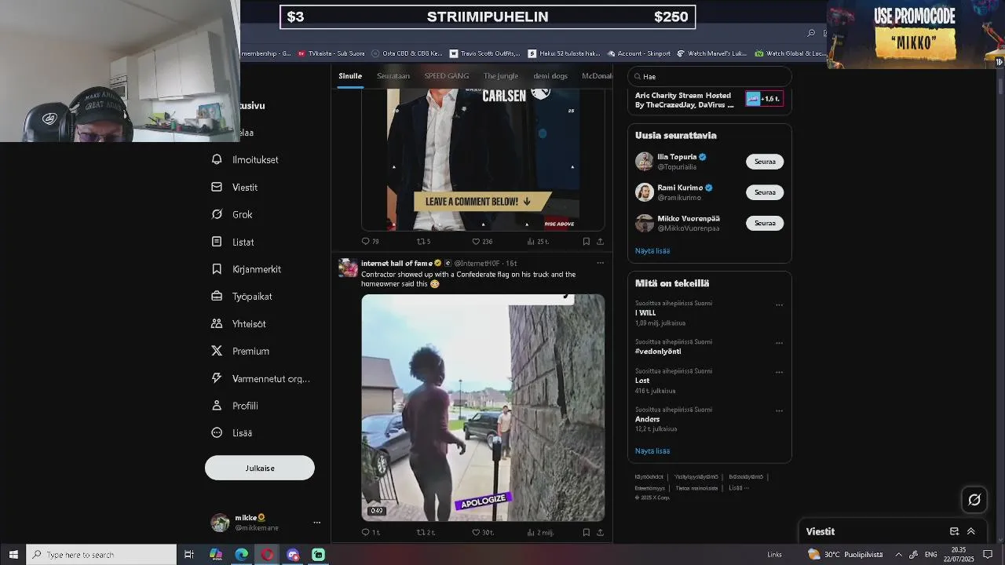Screen dimensions: 1005x565
Task: Click the Hae search field
Action: (710, 76)
